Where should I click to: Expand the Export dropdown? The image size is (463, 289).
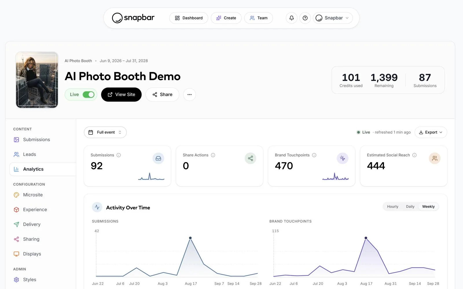coord(431,132)
